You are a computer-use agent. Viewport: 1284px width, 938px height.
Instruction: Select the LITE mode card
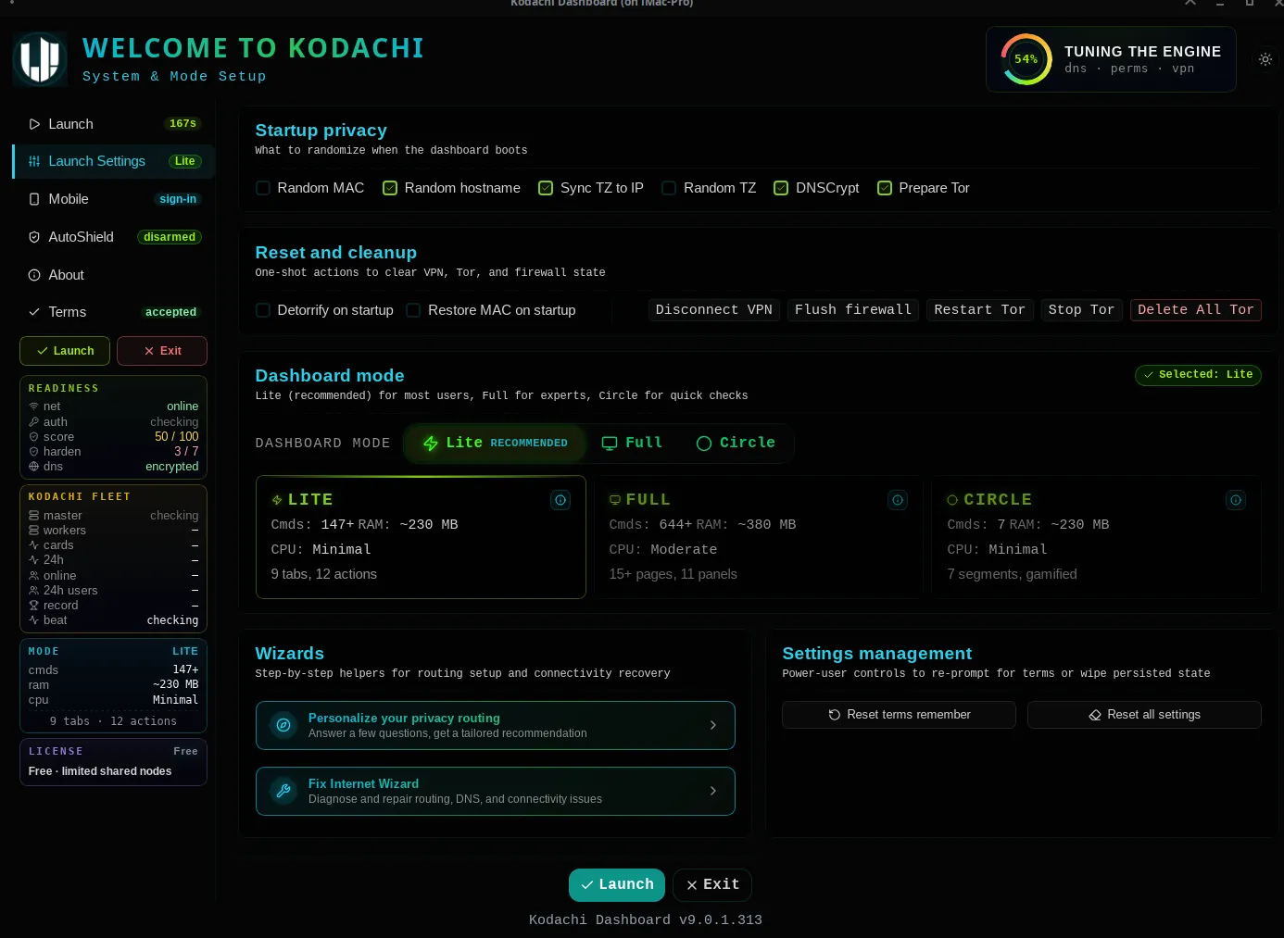click(x=421, y=537)
